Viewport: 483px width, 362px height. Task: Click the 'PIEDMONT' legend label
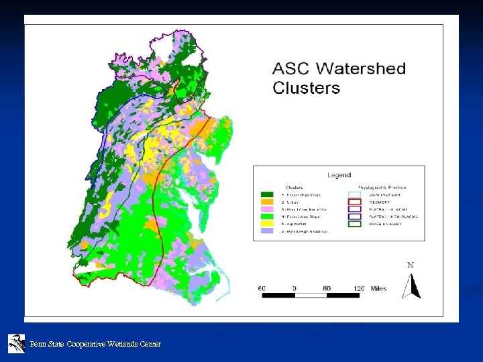tap(380, 202)
